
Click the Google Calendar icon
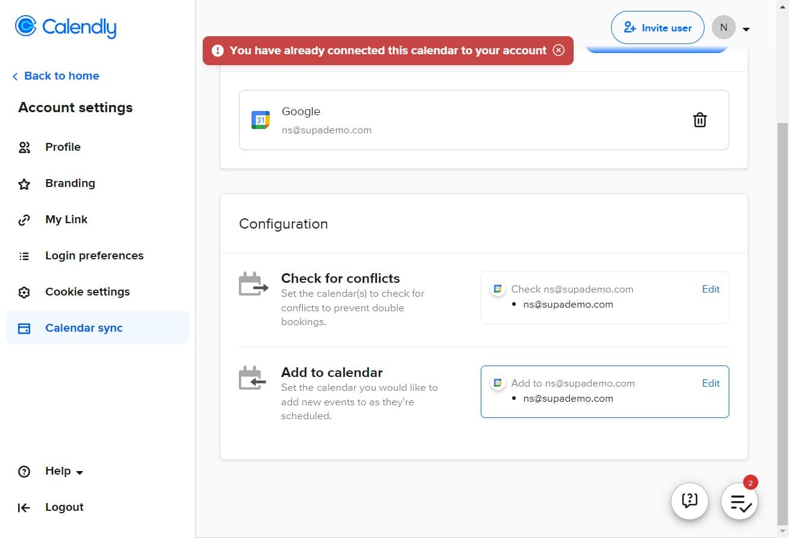(x=261, y=120)
